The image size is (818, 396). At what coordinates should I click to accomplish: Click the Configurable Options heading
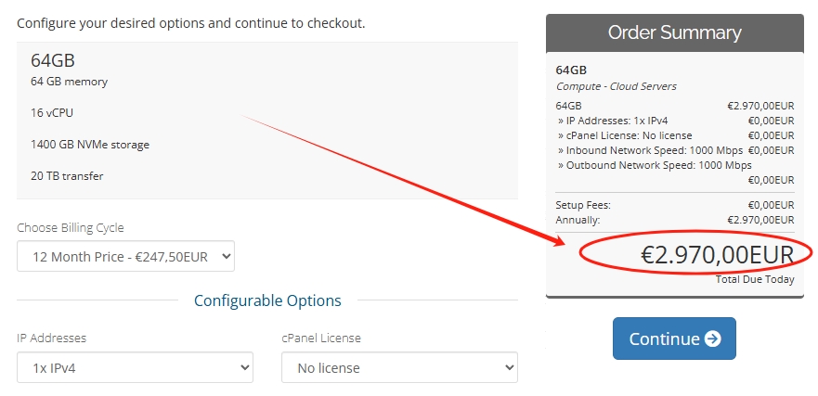click(x=267, y=300)
